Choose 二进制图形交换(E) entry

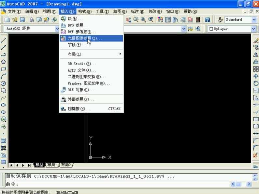[x=91, y=77]
